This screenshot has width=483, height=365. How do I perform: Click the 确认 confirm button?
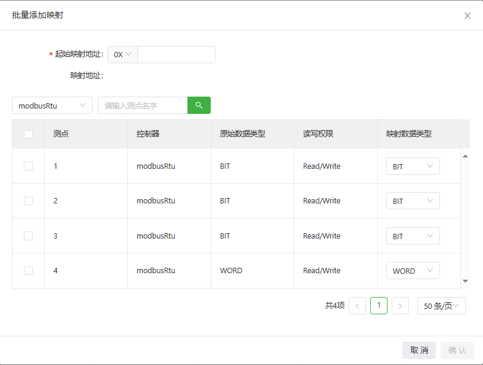(457, 350)
